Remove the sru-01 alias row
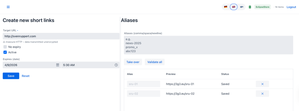Screen dimensions: 299x111 [263, 84]
